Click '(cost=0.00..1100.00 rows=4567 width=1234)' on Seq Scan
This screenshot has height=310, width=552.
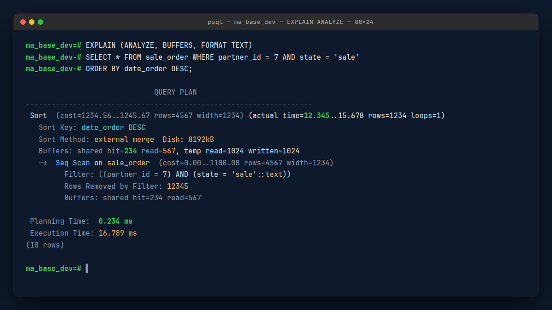click(246, 163)
